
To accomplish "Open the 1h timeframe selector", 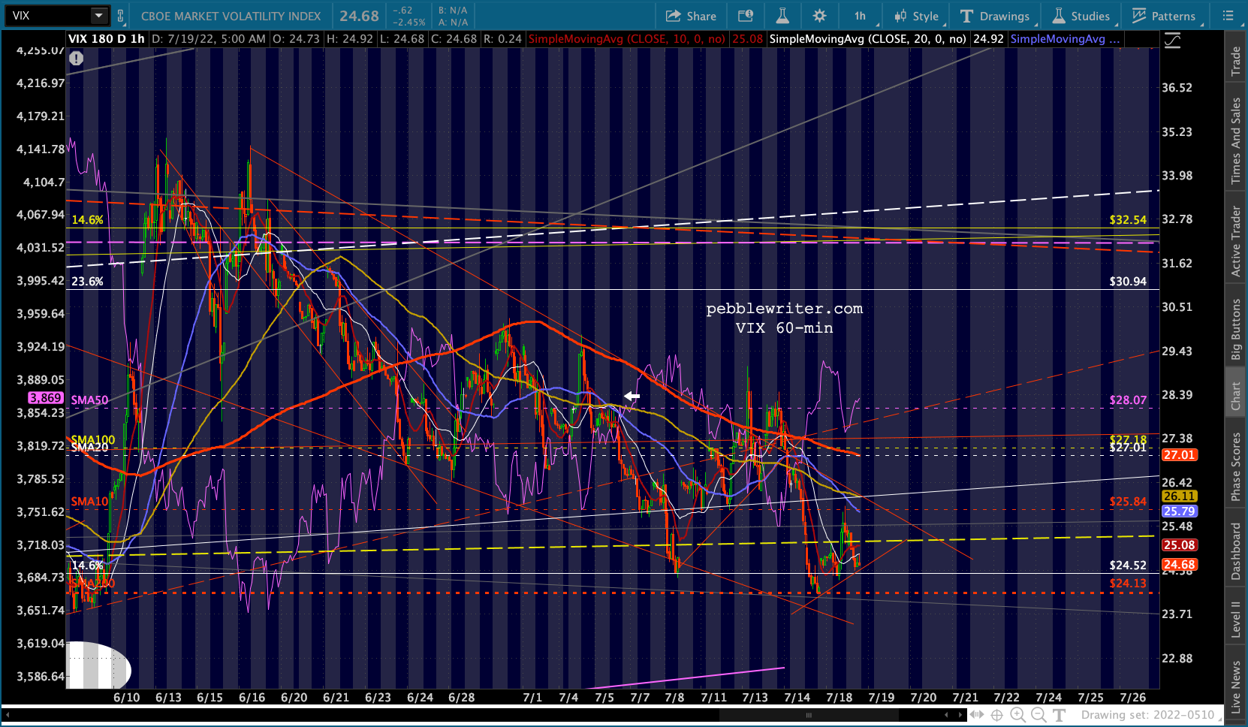I will [860, 16].
